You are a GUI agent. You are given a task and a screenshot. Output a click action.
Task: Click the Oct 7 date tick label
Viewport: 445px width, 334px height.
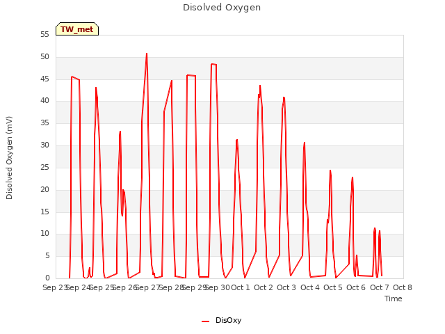pos(380,287)
